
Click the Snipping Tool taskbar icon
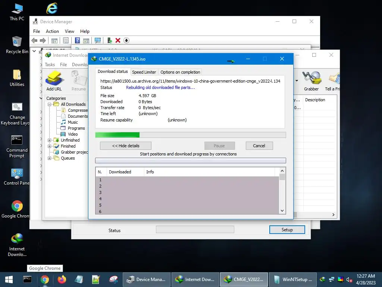(x=113, y=279)
